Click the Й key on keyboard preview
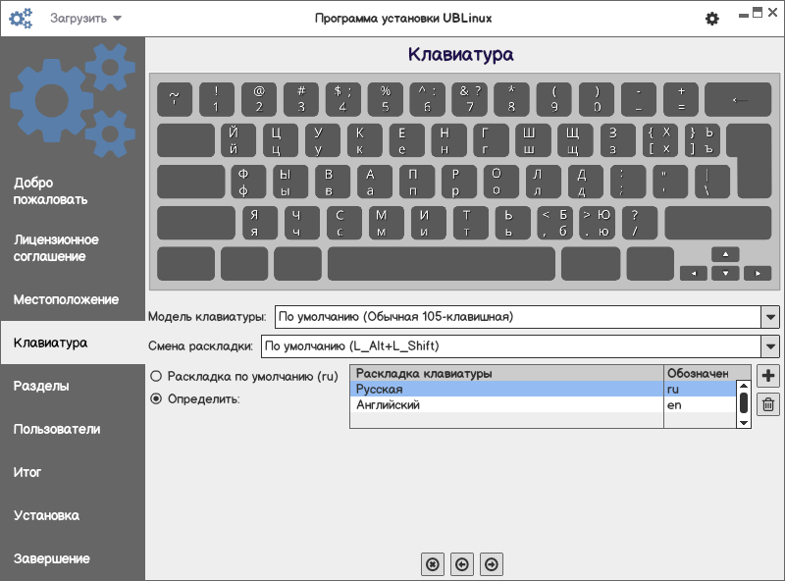Image resolution: width=785 pixels, height=581 pixels. click(238, 140)
